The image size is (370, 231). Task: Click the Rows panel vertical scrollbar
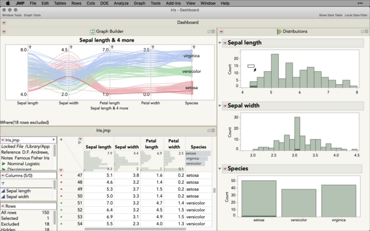tap(55, 217)
